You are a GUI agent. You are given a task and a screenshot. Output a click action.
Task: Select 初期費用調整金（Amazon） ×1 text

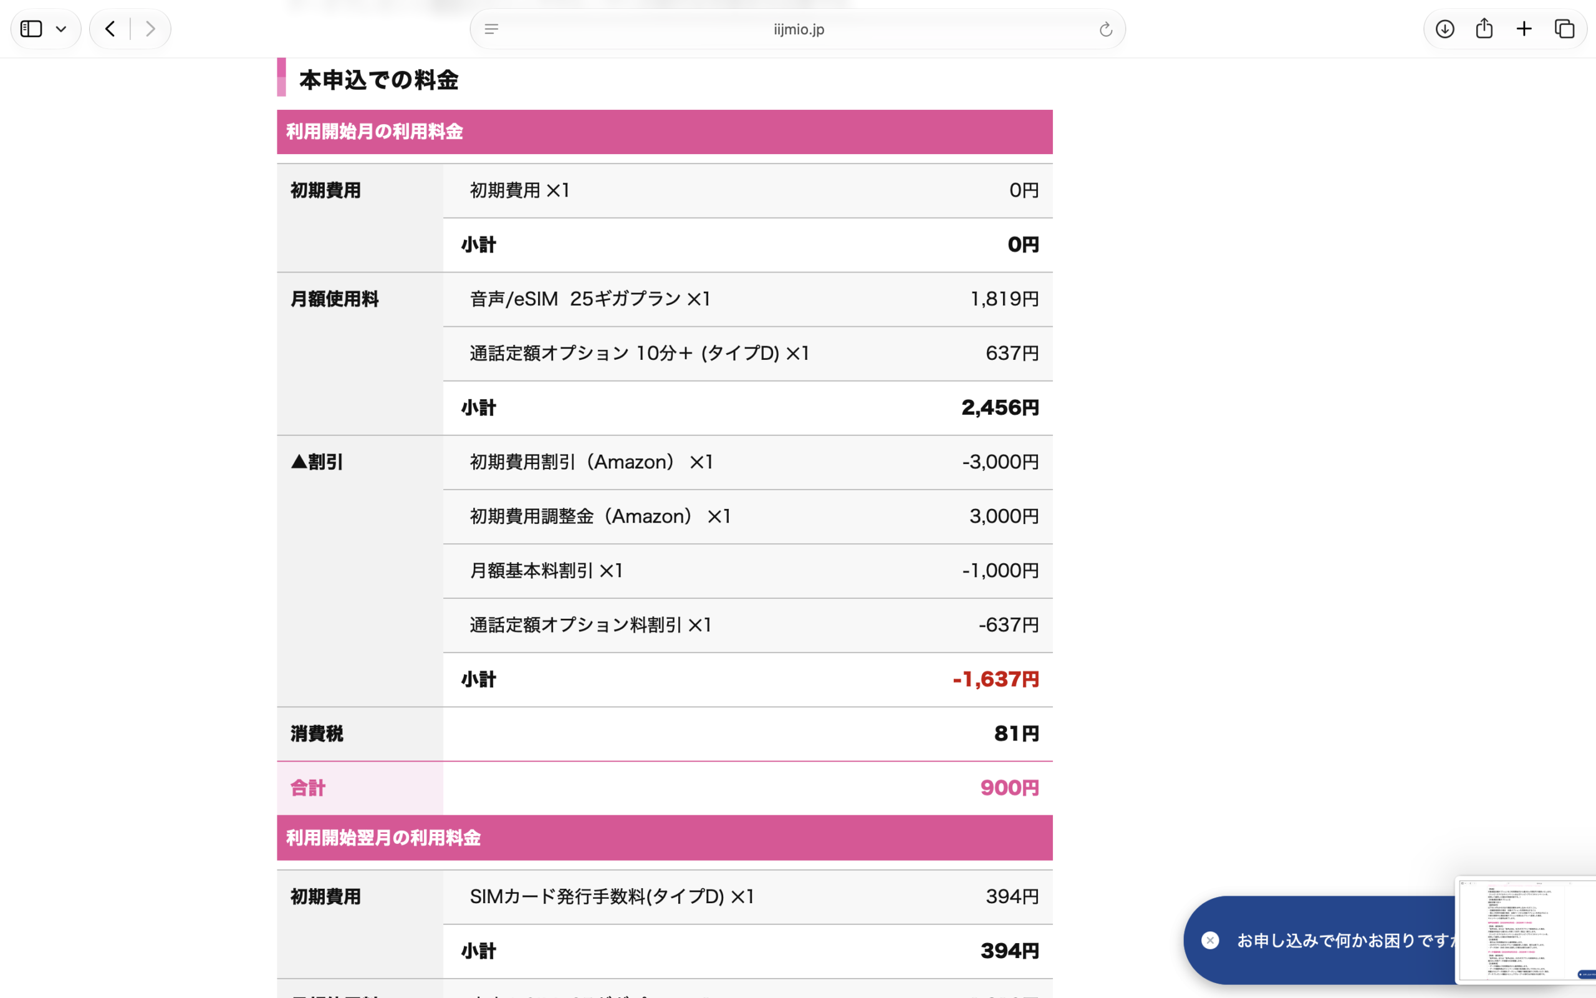[x=600, y=516]
